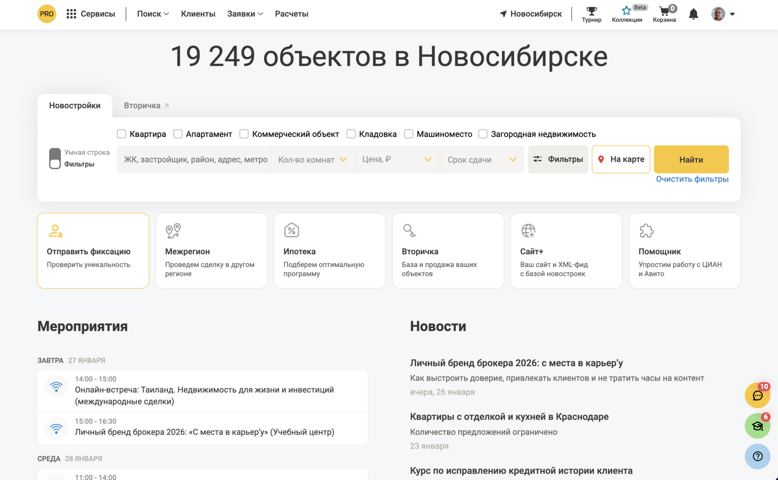Open the Сайт+ card title
This screenshot has width=778, height=480.
point(532,251)
